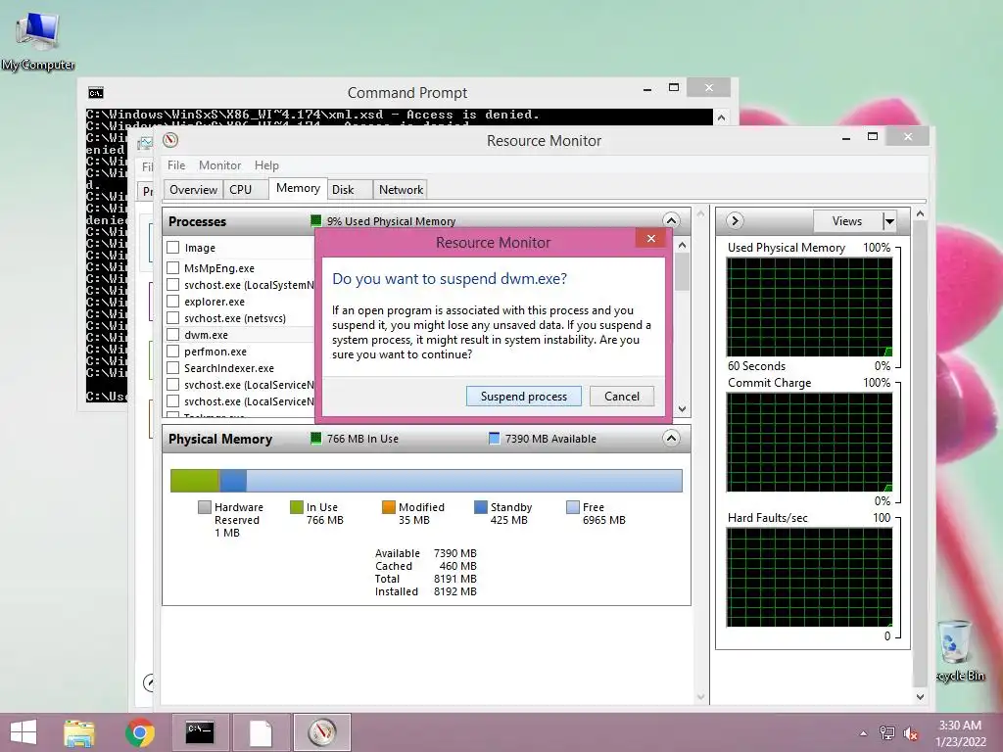Open the Windows Start button
1003x752 pixels.
tap(24, 732)
